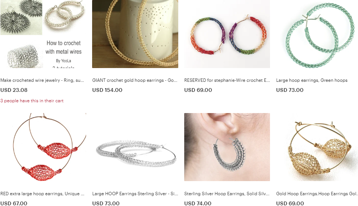Open 'RED extra large hoop earrings' title

(42, 194)
